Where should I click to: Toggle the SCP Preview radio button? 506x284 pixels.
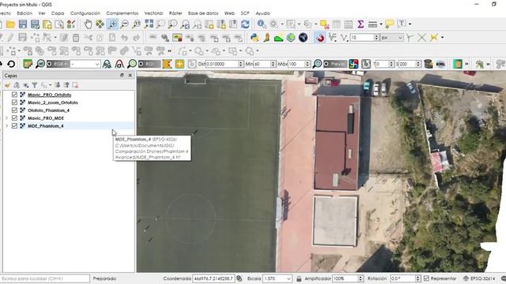327,64
